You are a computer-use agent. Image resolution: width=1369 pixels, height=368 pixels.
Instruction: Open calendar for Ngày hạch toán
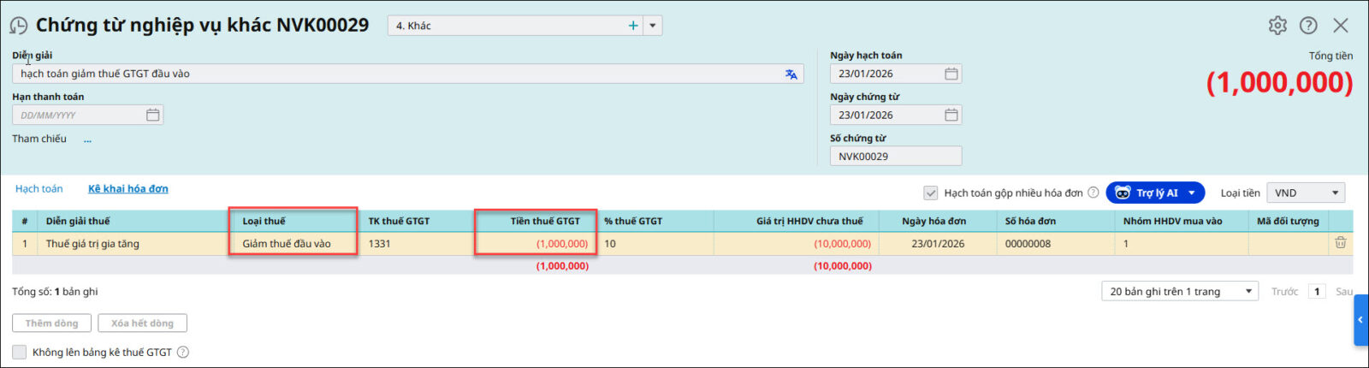[951, 74]
